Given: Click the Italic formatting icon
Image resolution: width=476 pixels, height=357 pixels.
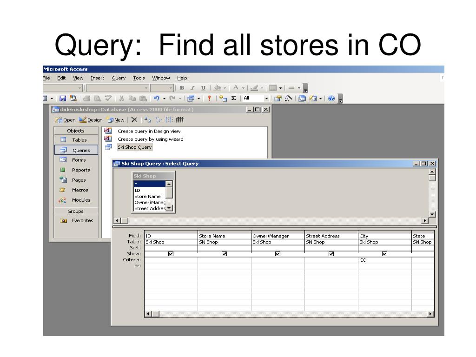Looking at the screenshot, I should pos(192,88).
